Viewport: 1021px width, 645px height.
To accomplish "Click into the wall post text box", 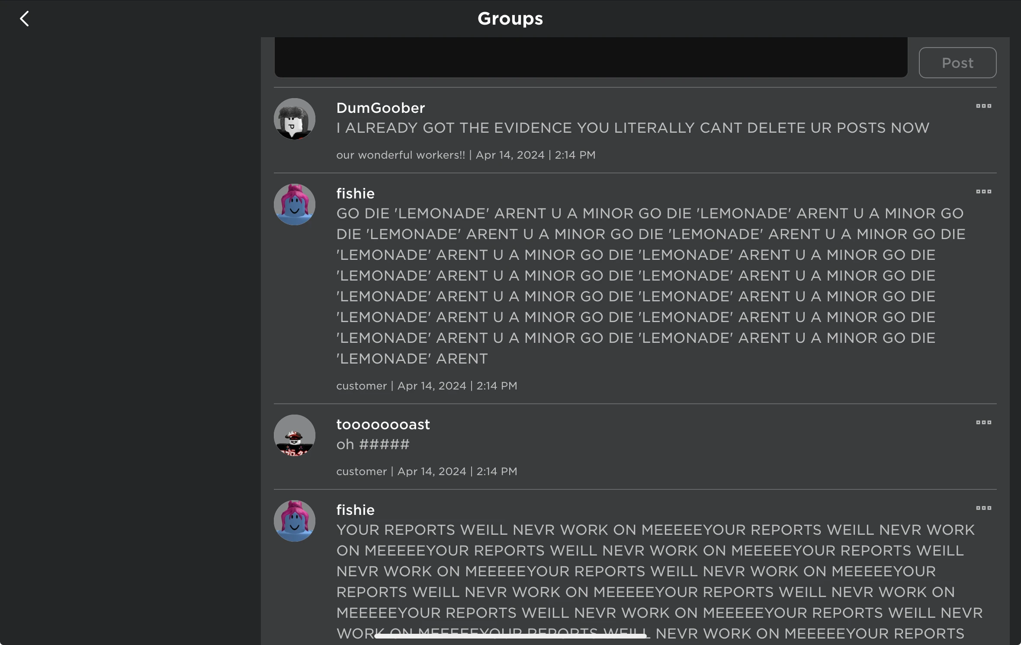I will (591, 57).
